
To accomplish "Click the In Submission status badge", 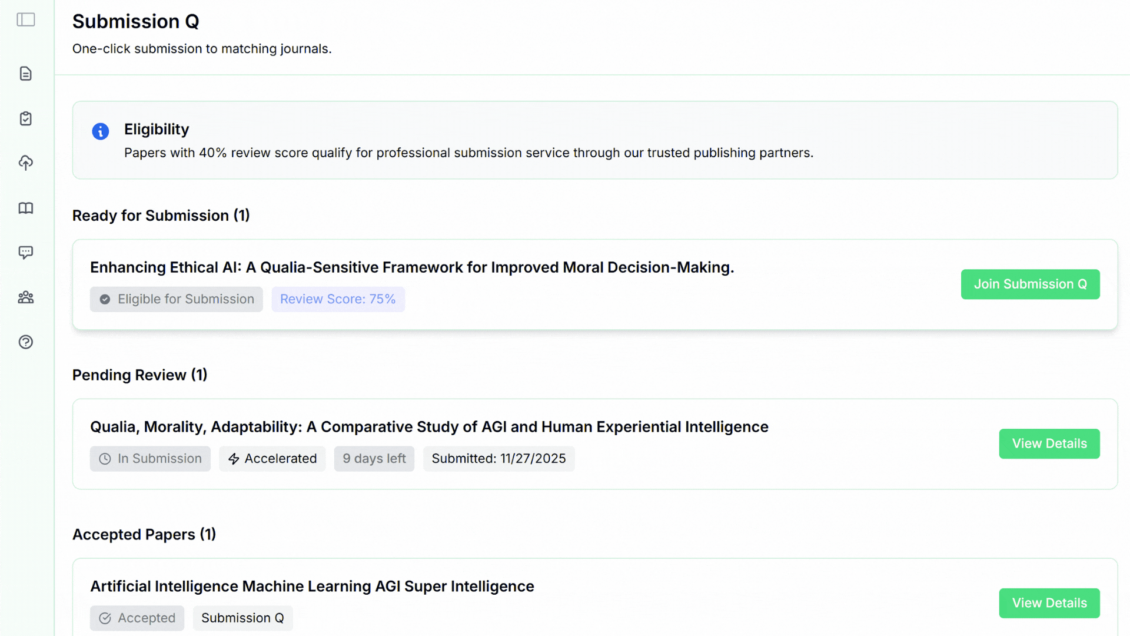I will [150, 459].
